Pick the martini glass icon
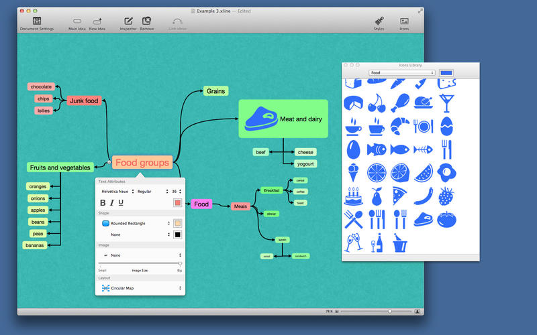Viewport: 537px width, 335px height. click(444, 102)
